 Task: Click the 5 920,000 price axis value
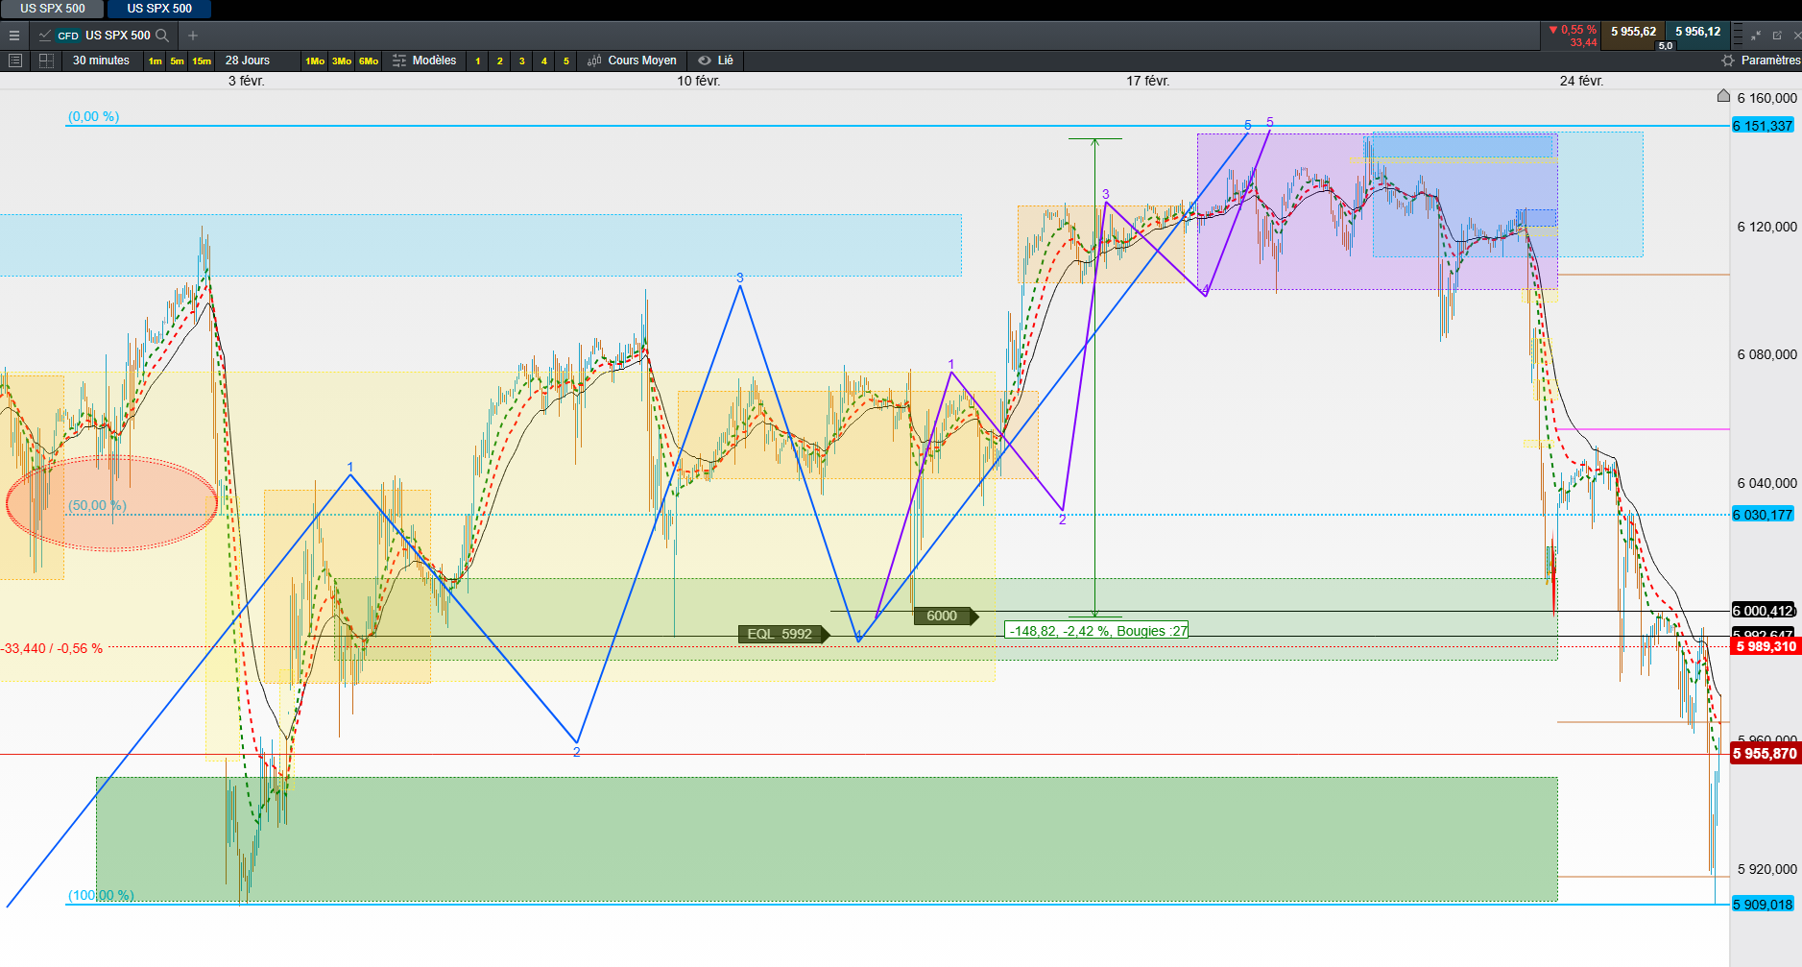(x=1767, y=869)
